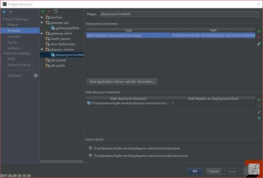Click the gatewayapiWeb facet icon
Image resolution: width=263 pixels, height=178 pixels.
pyautogui.click(x=53, y=28)
